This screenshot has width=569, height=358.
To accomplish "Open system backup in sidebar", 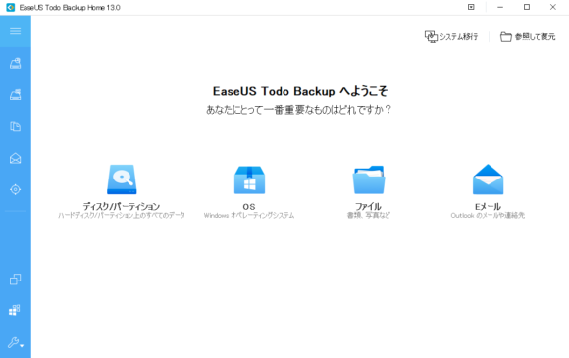I will click(16, 95).
